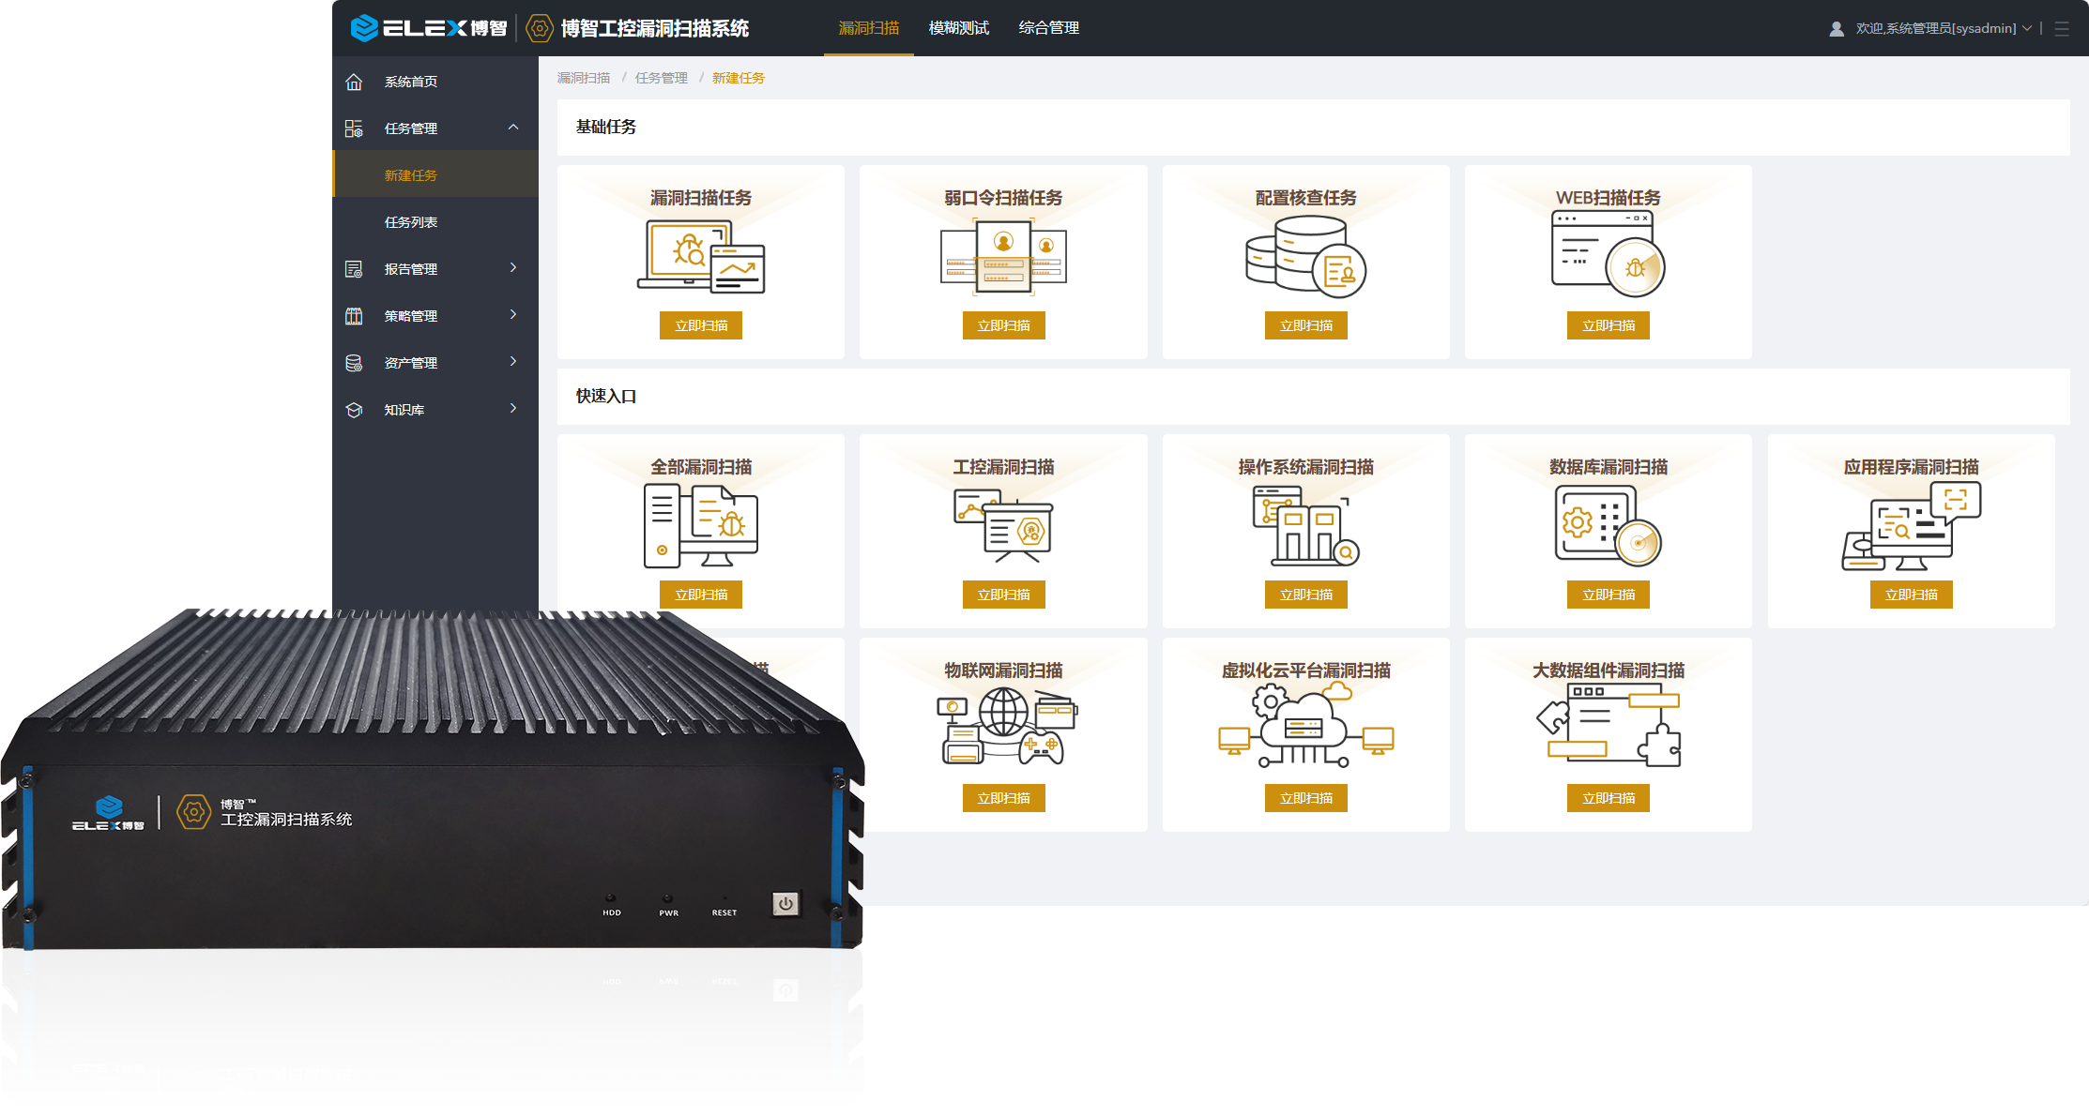Click the ELEX 博智 logo in header
Image resolution: width=2089 pixels, height=1115 pixels.
coord(428,28)
